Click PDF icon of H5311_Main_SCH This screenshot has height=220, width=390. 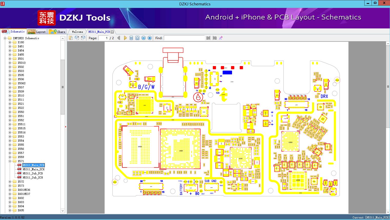[x=19, y=169]
